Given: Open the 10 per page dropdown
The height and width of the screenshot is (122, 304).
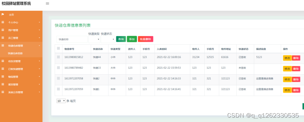Looking at the screenshot, I should tap(61, 101).
